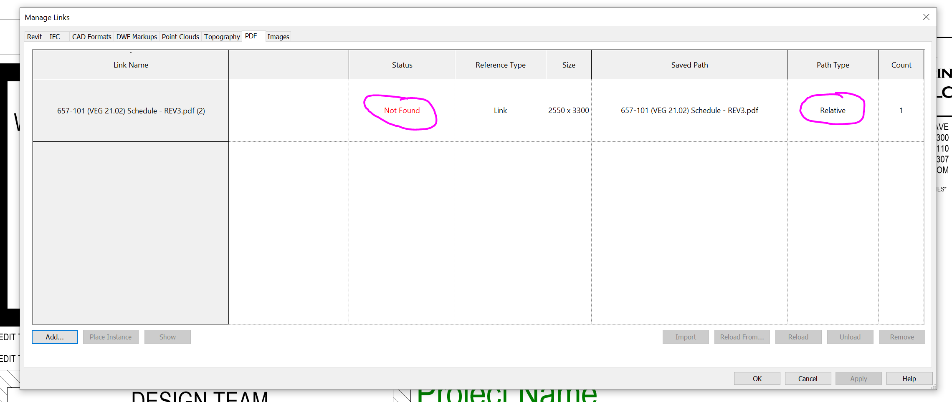This screenshot has width=952, height=402.
Task: Click Reload From to repath the missing PDF
Action: [742, 337]
